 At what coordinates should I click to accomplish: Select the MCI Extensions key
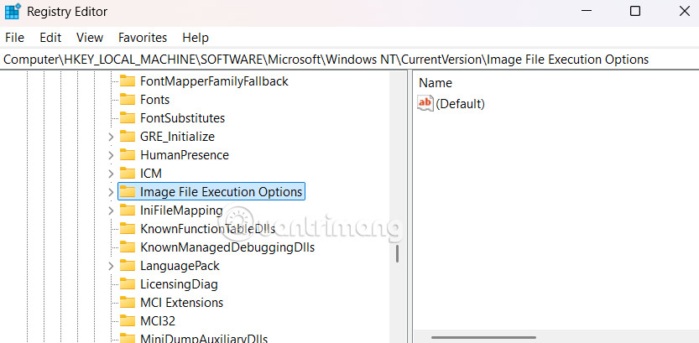click(181, 303)
